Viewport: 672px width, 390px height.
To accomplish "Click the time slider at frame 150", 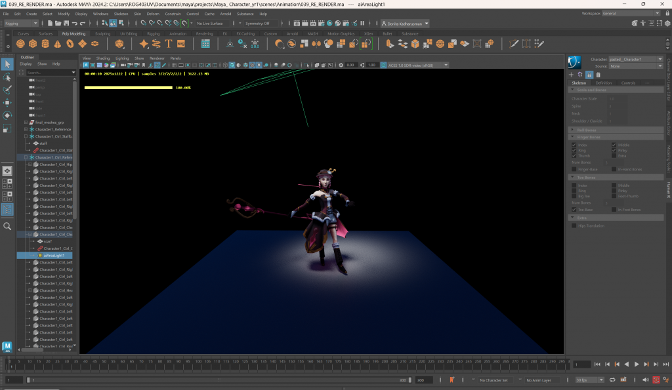I will (x=292, y=364).
